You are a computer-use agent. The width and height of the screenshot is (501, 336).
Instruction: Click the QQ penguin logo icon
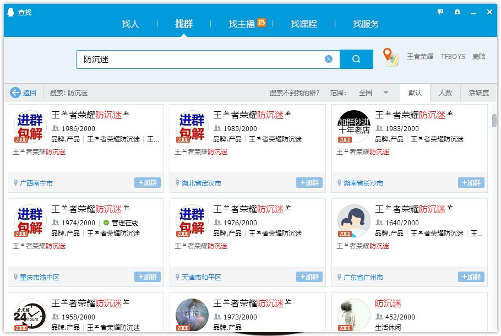[10, 12]
